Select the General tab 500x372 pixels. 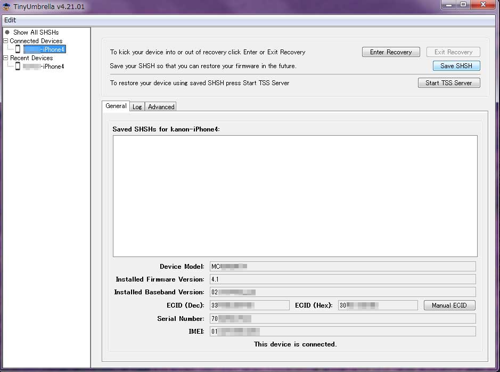pyautogui.click(x=116, y=106)
